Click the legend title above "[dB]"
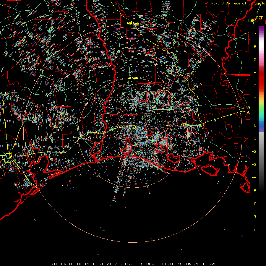Viewport: 266px width, 266px height. tap(260, 17)
